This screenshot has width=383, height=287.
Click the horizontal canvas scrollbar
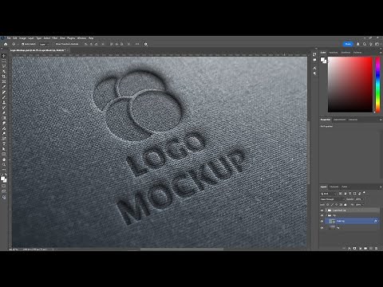pos(182,250)
